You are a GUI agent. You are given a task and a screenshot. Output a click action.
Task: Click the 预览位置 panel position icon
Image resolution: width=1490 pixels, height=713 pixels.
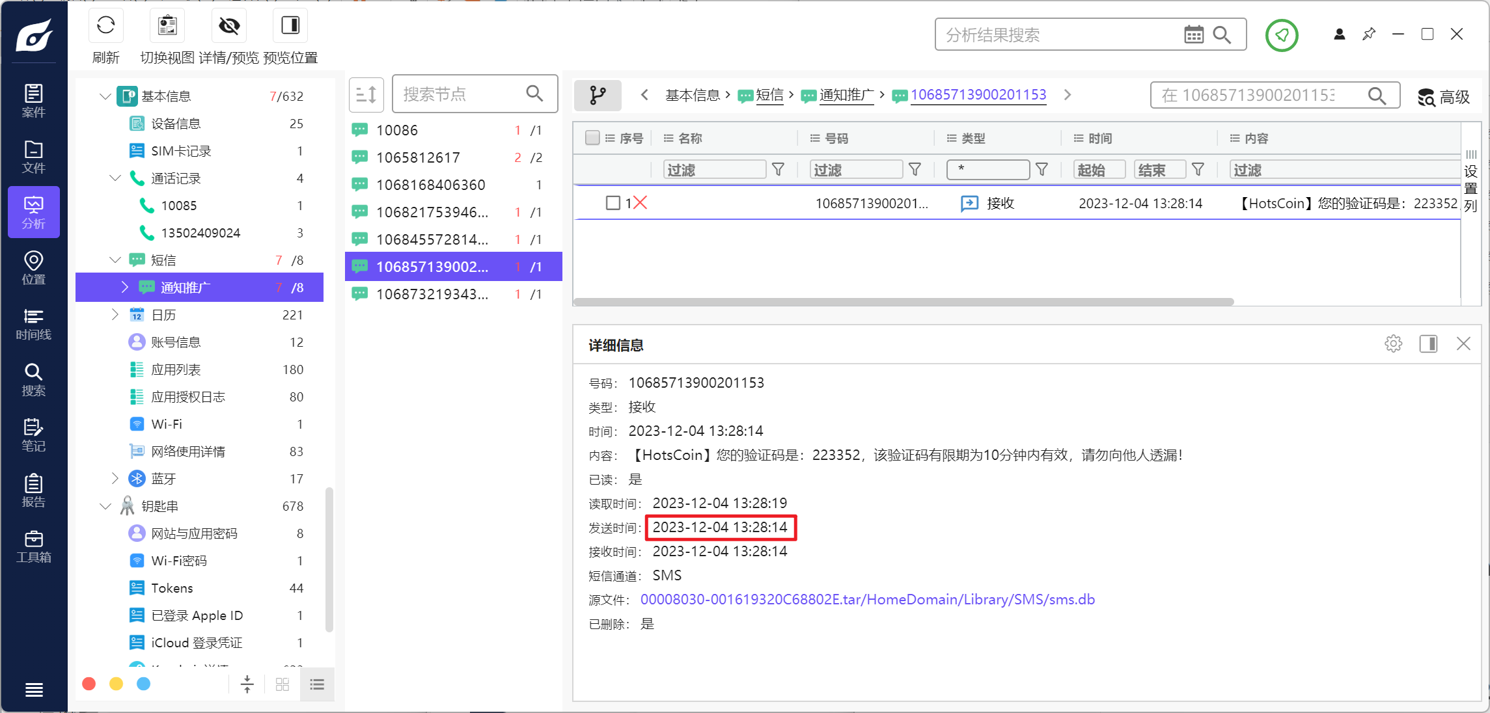(290, 26)
